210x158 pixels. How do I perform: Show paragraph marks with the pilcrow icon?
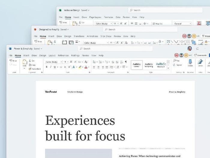pos(126,62)
